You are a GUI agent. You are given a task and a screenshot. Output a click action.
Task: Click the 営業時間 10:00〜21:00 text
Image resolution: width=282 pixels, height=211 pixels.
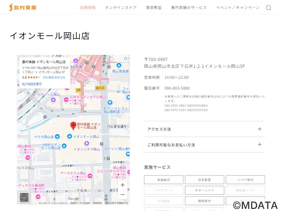(x=166, y=77)
